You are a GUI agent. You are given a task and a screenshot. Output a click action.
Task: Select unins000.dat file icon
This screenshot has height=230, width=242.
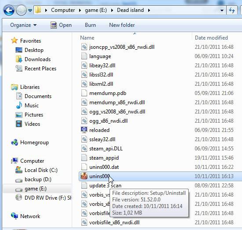pos(84,167)
